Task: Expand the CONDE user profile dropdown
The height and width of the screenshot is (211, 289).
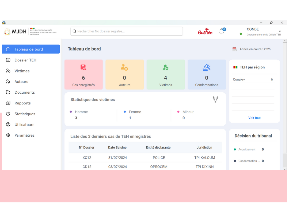Action: (280, 31)
